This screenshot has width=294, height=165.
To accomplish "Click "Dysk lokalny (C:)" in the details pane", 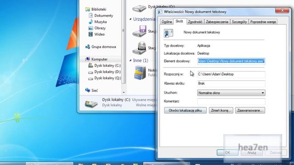I will click(116, 100).
